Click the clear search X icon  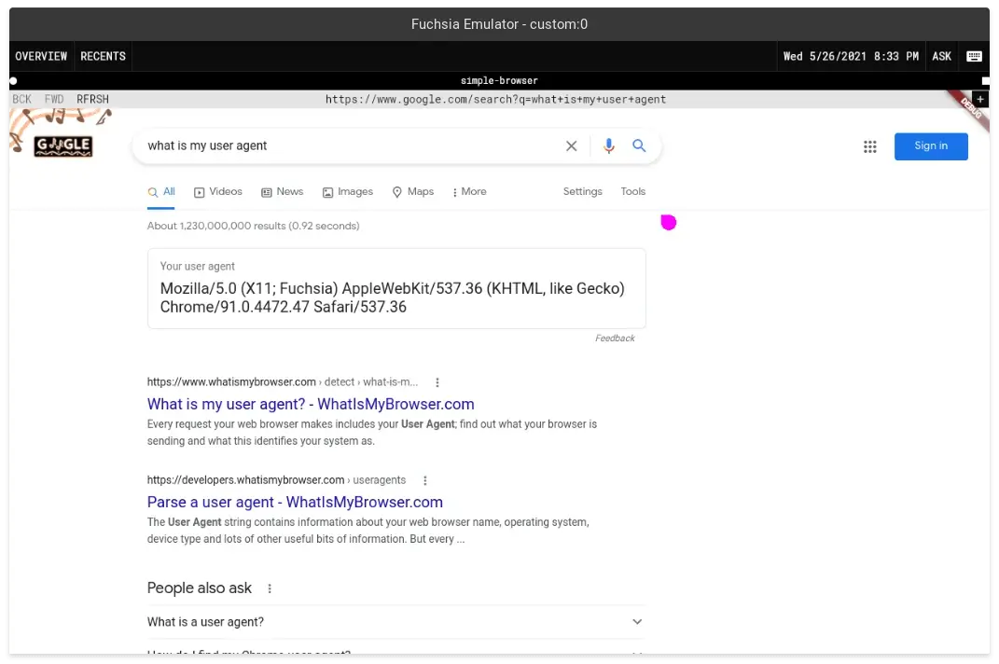[572, 145]
